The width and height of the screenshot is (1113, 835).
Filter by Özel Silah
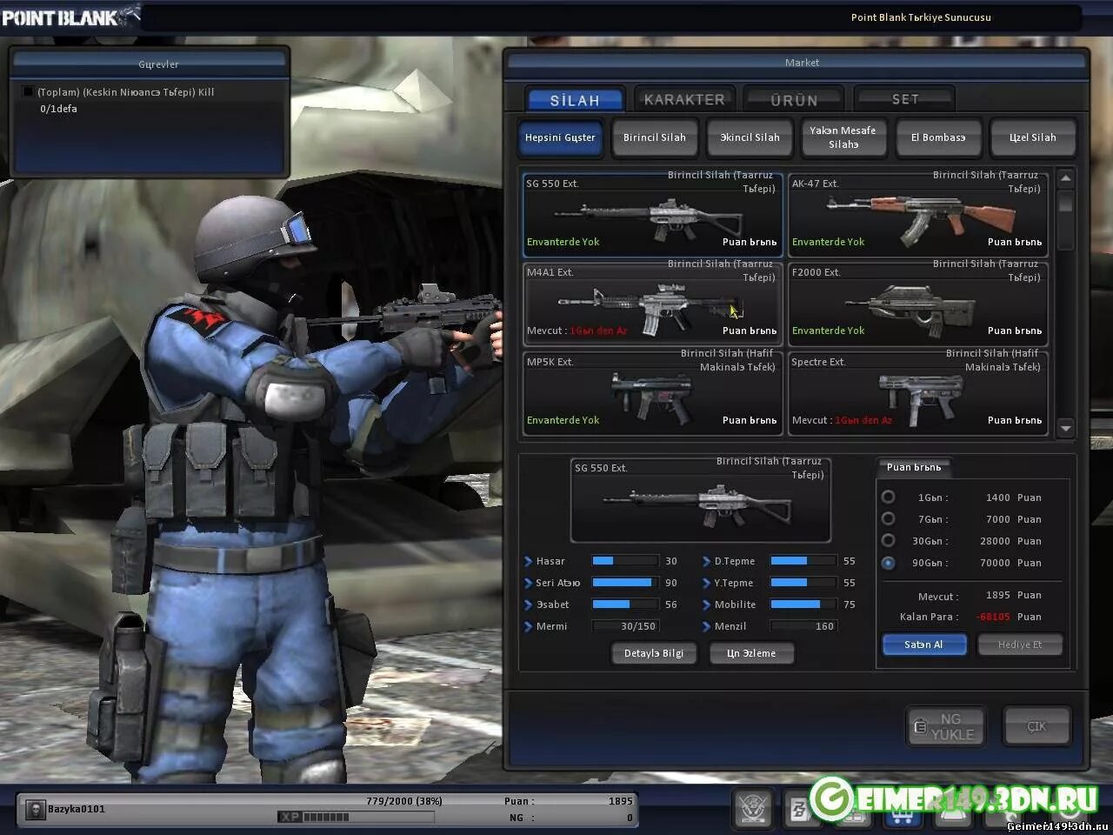1033,137
